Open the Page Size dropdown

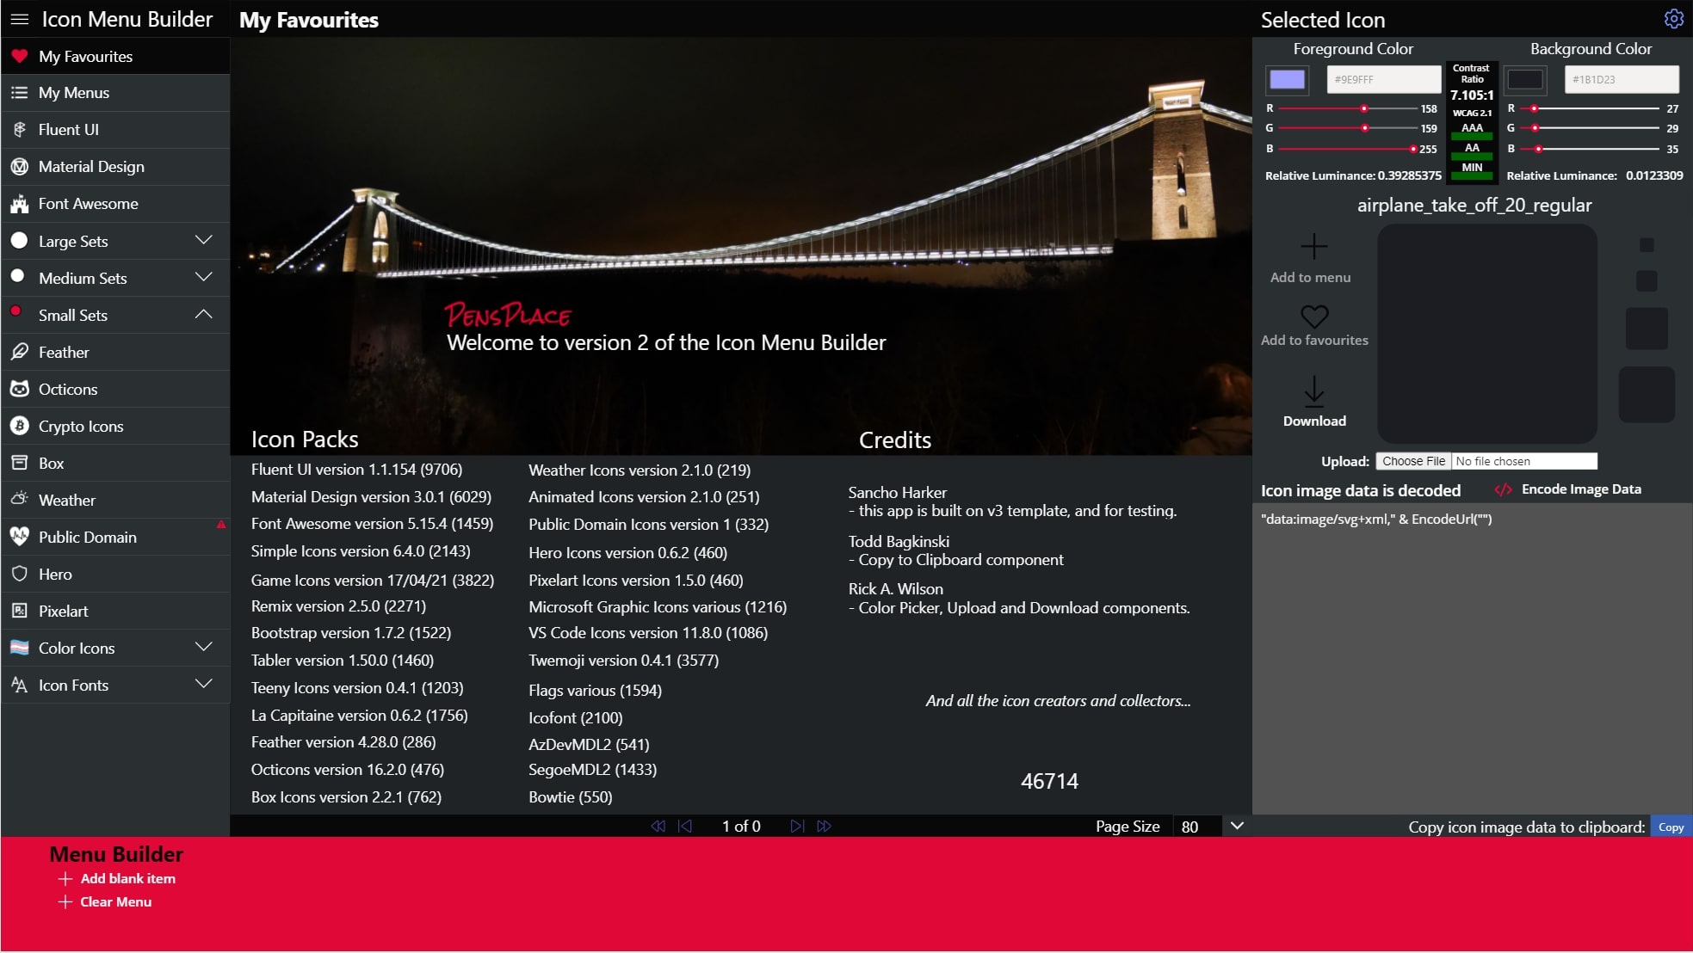pos(1237,826)
